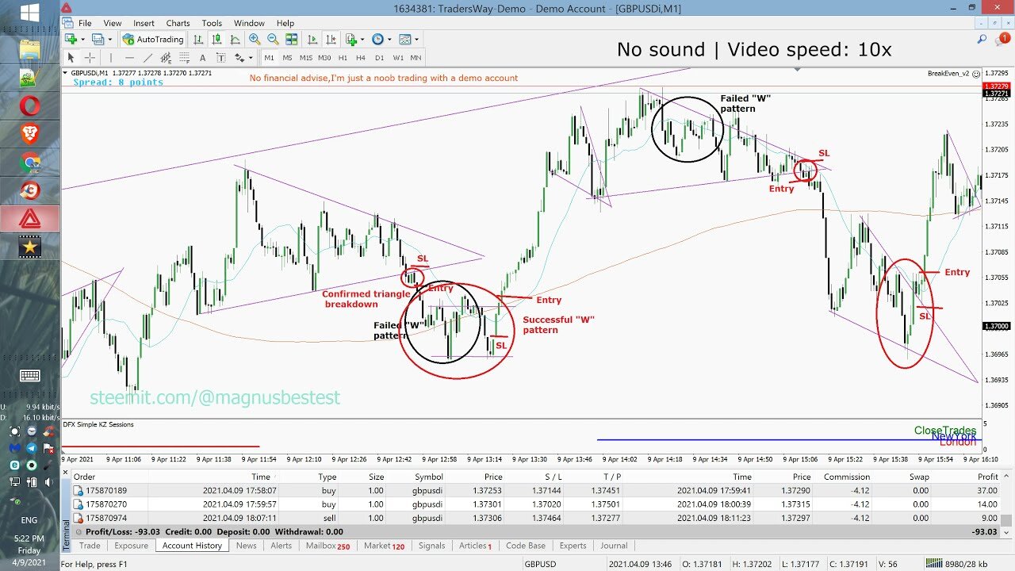The height and width of the screenshot is (571, 1015).
Task: Toggle the Chart Shift icon
Action: pos(331,39)
